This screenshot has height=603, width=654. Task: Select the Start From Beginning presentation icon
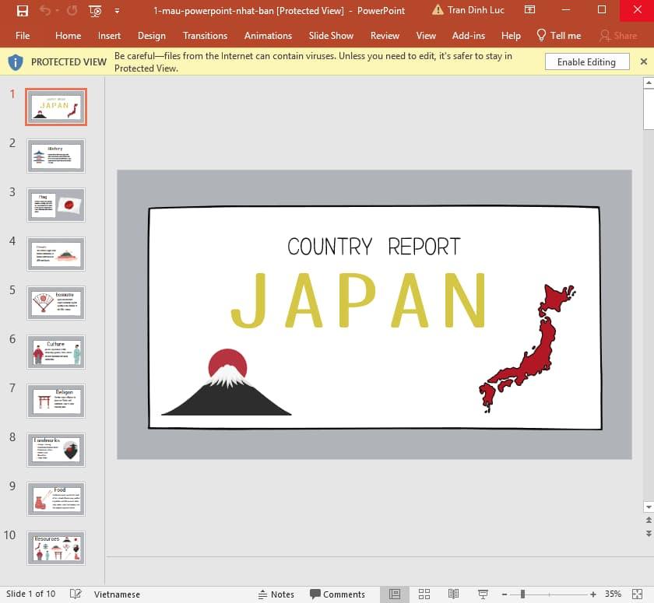tap(95, 10)
